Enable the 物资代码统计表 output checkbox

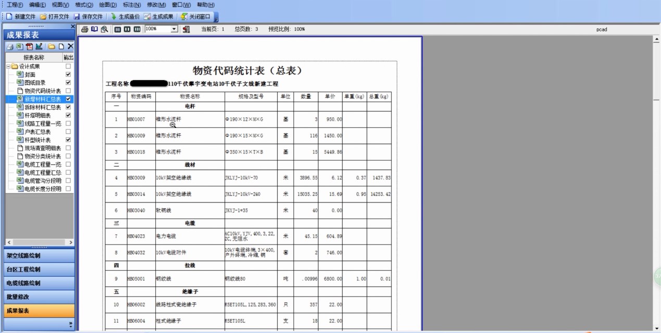click(x=68, y=91)
